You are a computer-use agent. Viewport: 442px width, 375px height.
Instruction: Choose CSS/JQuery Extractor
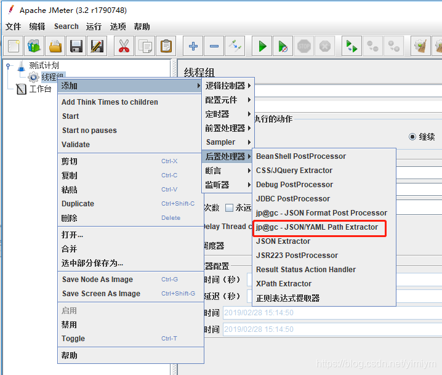click(324, 171)
